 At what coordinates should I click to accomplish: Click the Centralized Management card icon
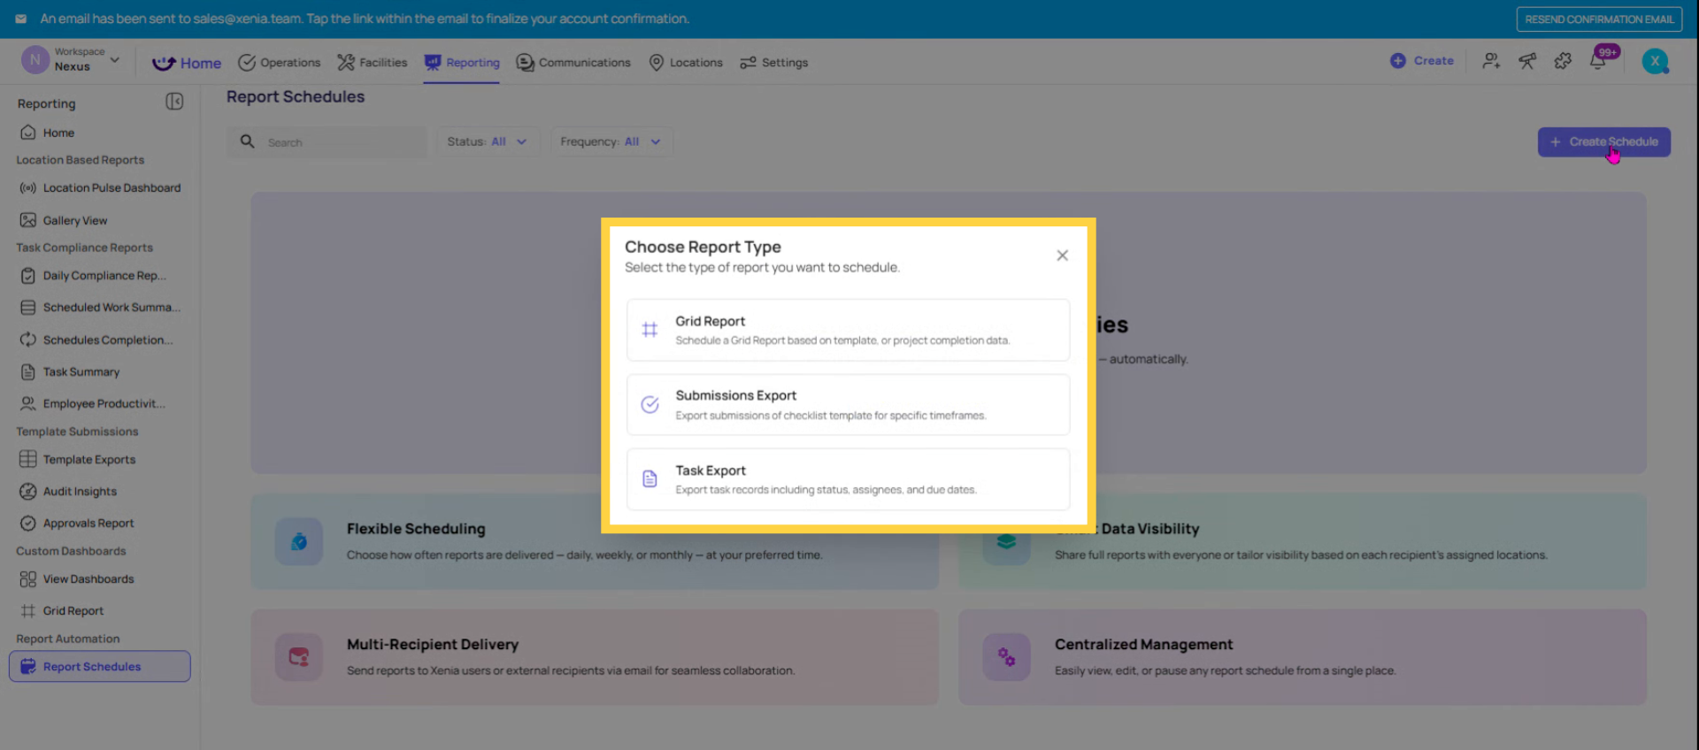[x=1006, y=657]
